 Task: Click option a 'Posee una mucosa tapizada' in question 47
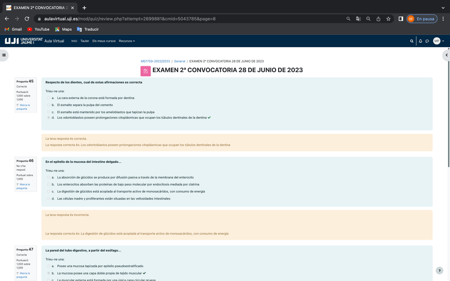48,266
